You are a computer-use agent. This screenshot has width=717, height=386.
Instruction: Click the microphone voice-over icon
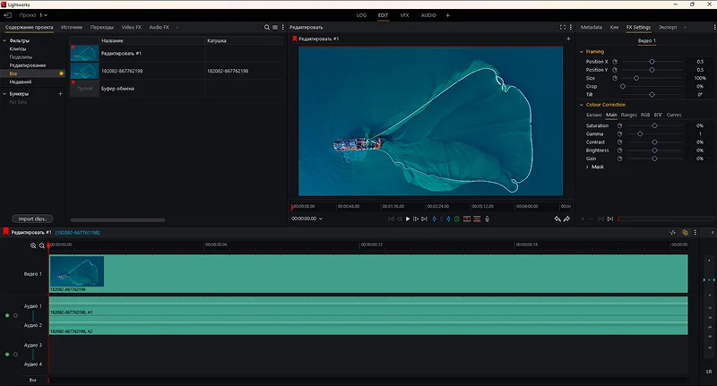tap(487, 219)
